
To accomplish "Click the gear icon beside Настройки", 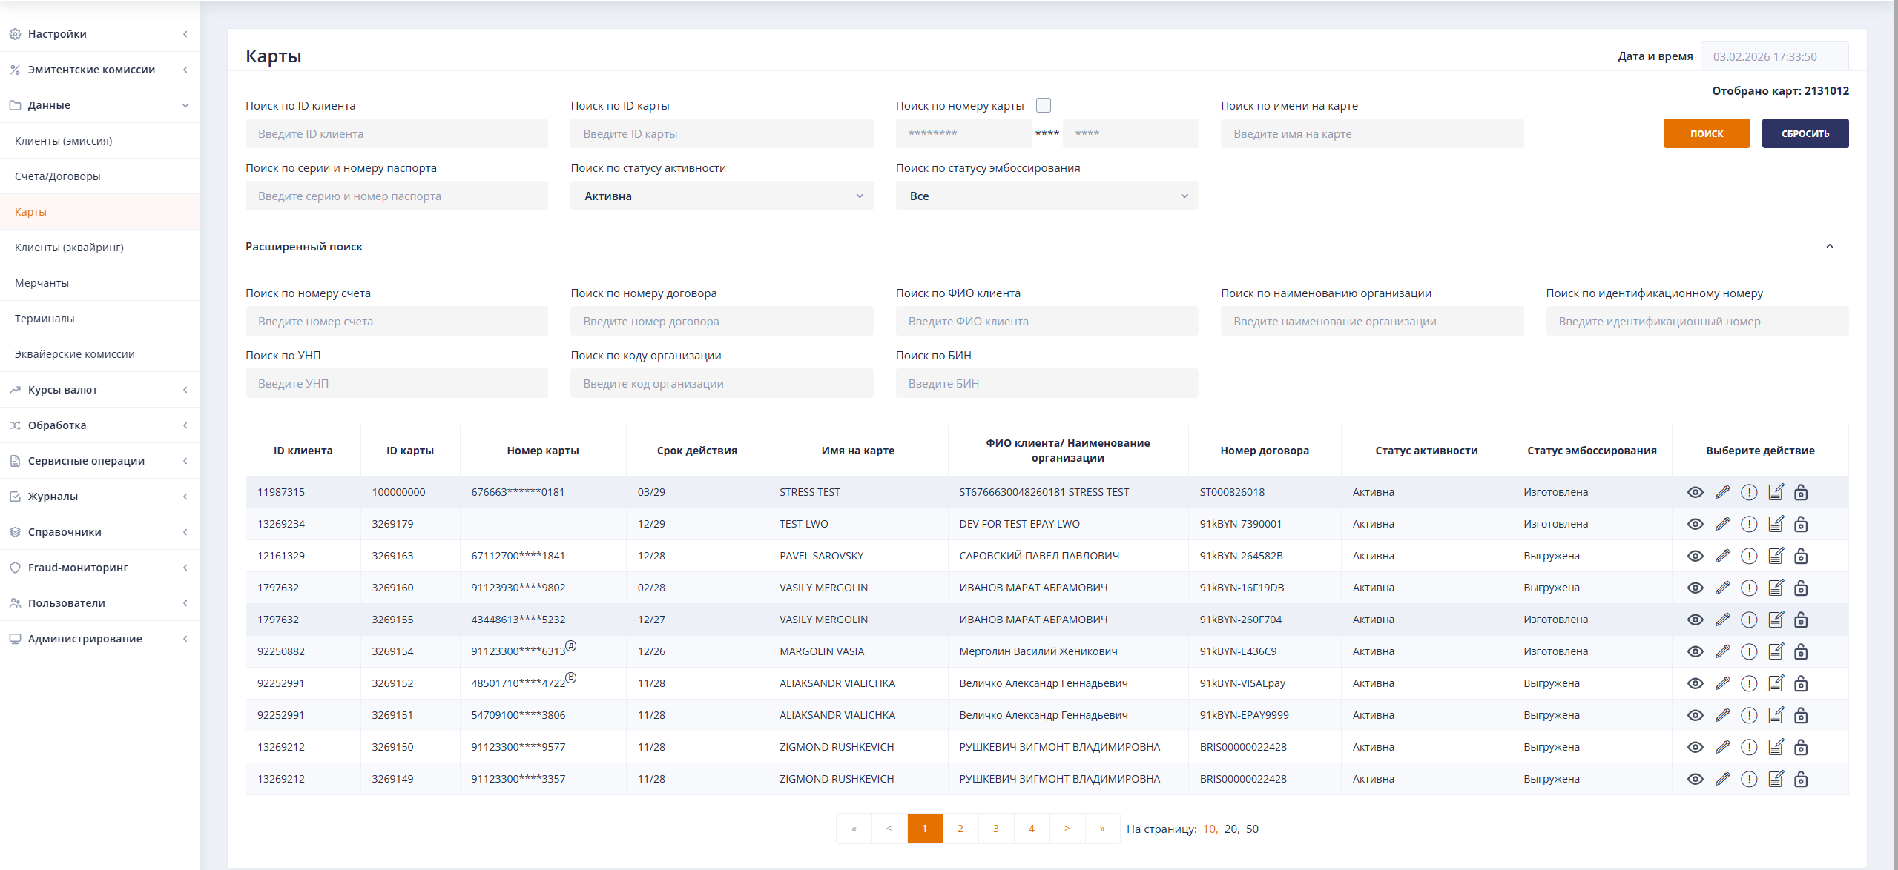I will (x=15, y=34).
